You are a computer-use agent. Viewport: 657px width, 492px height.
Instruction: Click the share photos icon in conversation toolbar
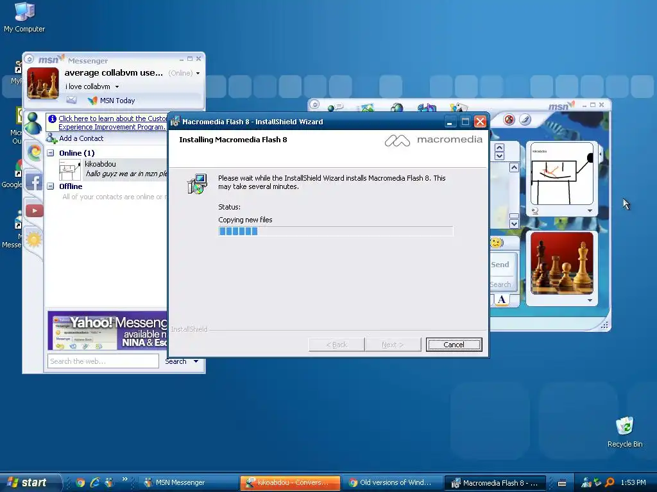(366, 108)
